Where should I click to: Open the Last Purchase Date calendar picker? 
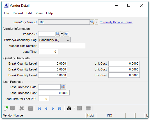point(63,87)
